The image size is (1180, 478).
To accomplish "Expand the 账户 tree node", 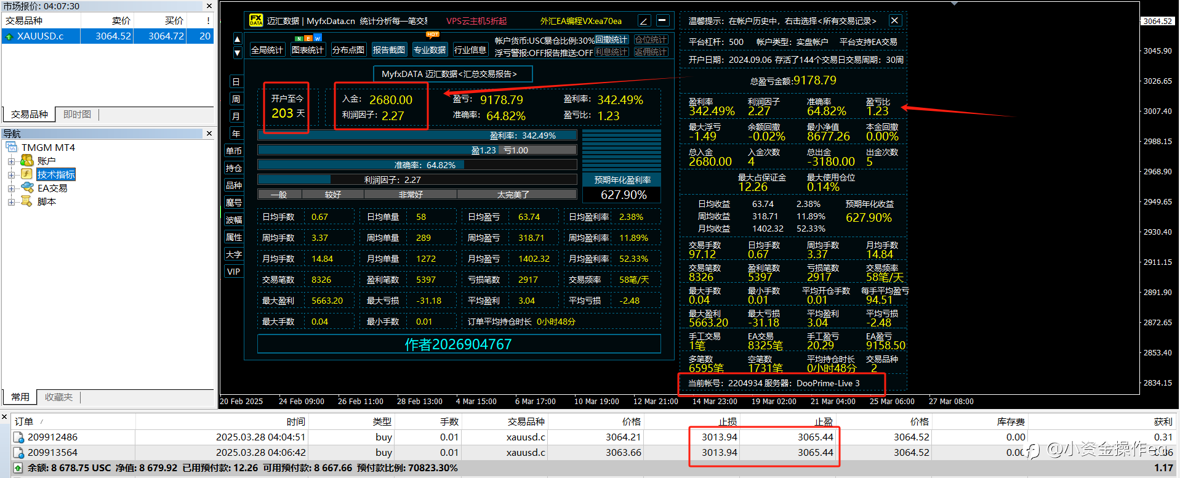I will pos(11,161).
